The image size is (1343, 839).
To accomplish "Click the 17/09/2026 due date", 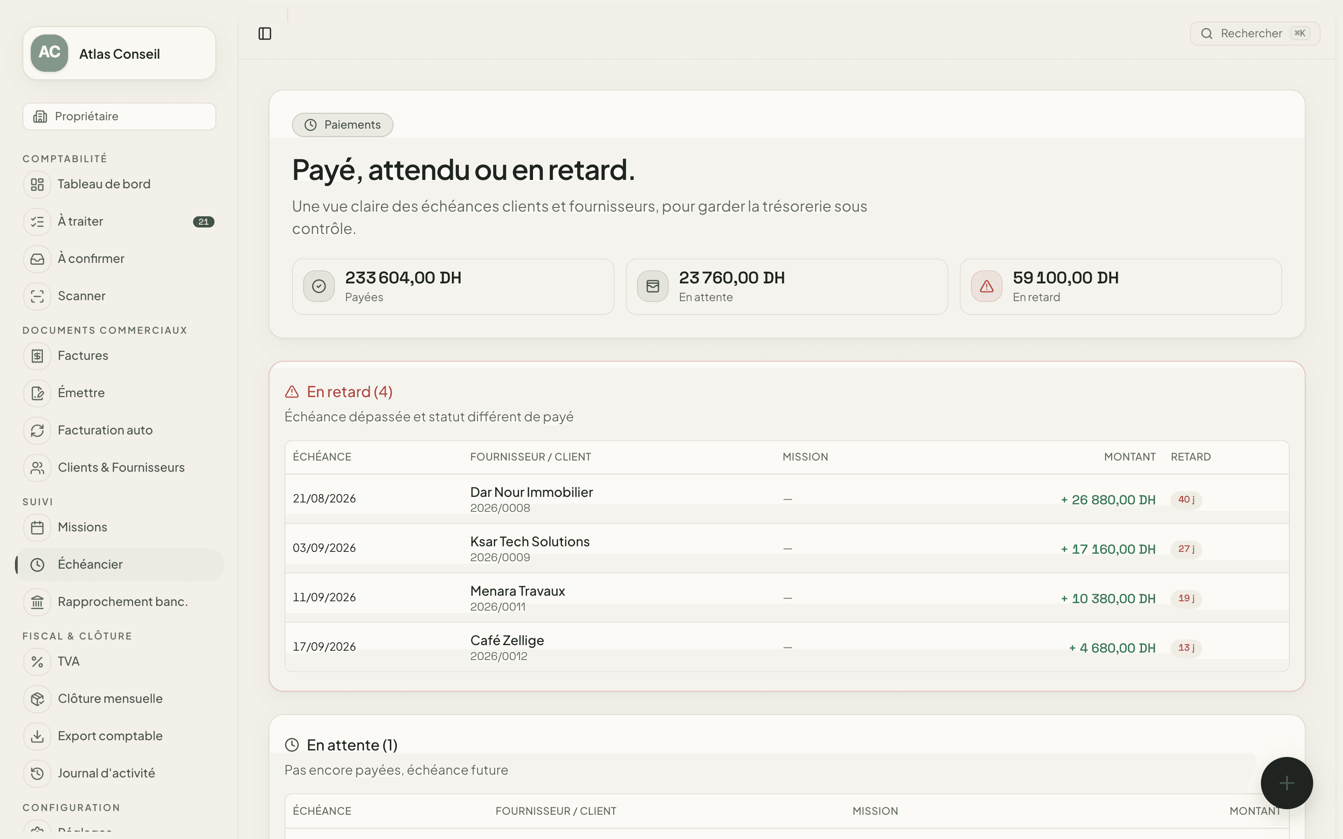I will pyautogui.click(x=324, y=647).
